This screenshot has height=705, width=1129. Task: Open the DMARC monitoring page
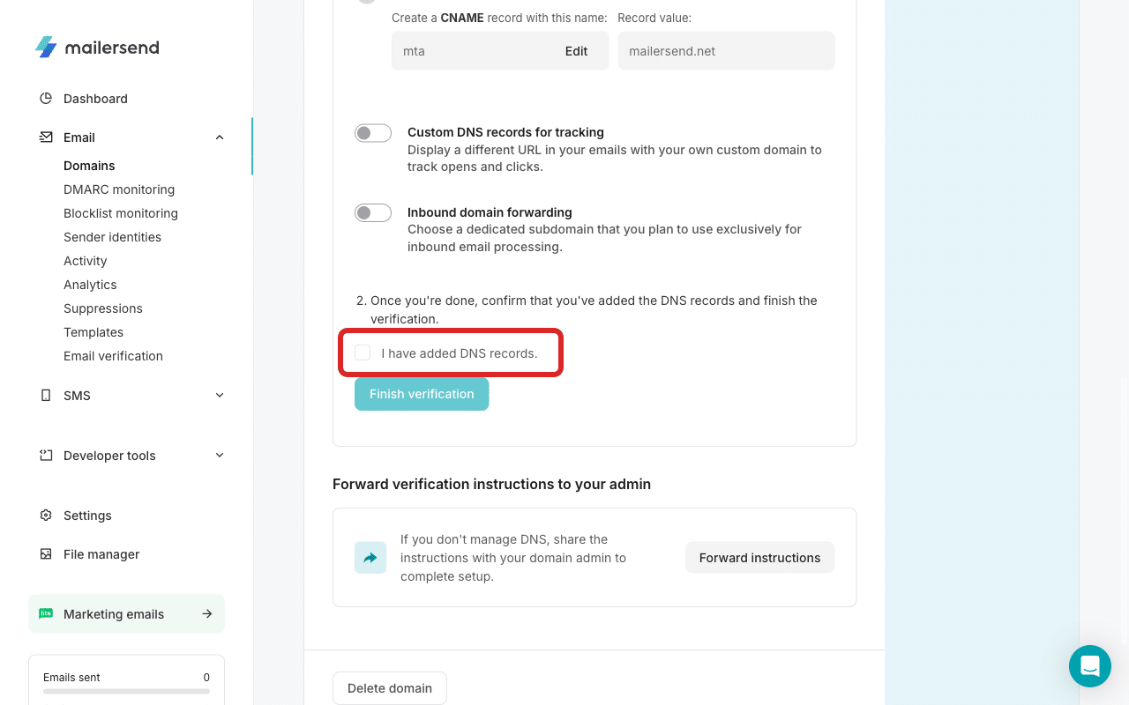119,189
